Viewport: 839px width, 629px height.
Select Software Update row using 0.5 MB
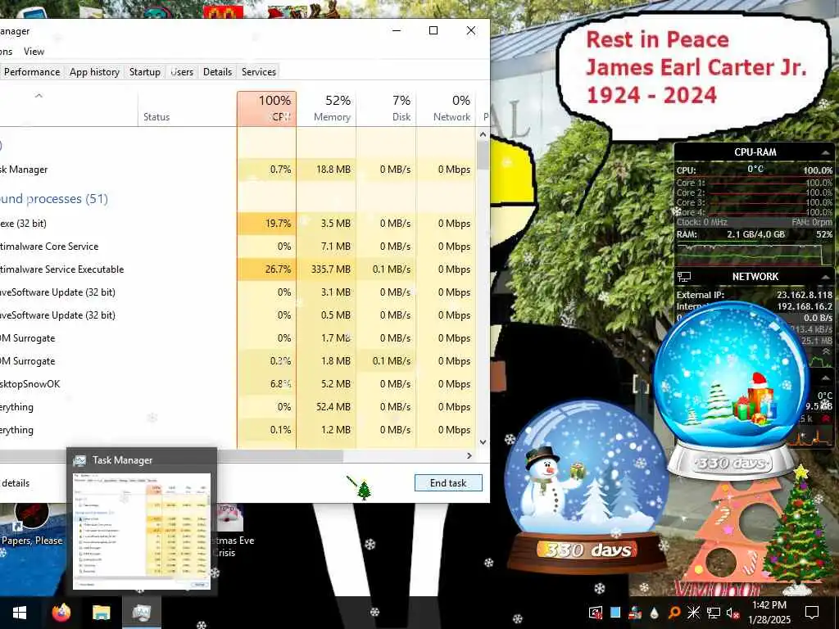[x=238, y=315]
